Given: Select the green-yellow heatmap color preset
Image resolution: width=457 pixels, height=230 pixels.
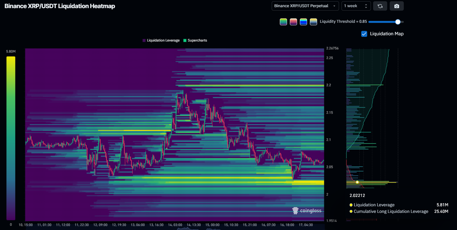Looking at the screenshot, I should click(x=283, y=22).
